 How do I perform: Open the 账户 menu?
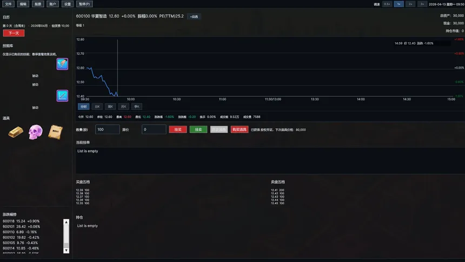pos(53,4)
